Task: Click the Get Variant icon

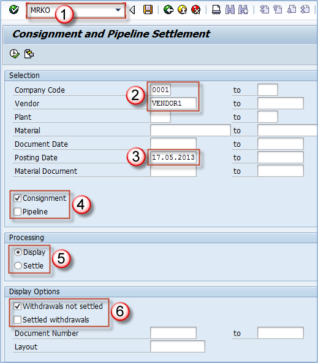Action: point(29,54)
